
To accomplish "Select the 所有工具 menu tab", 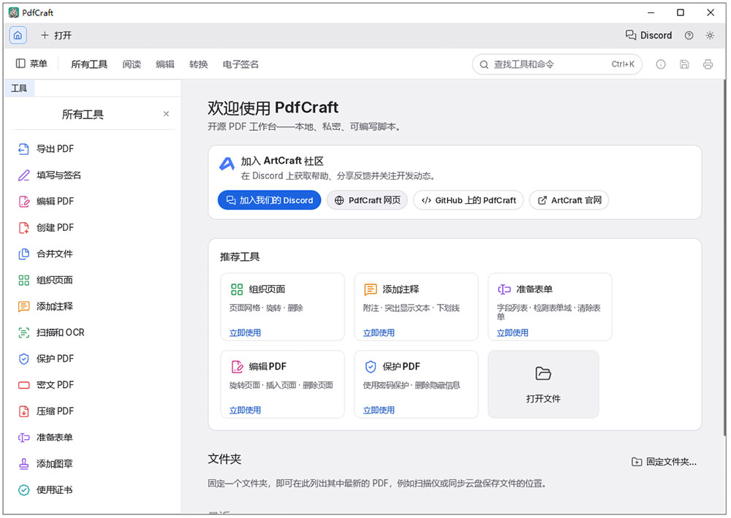I will coord(89,64).
